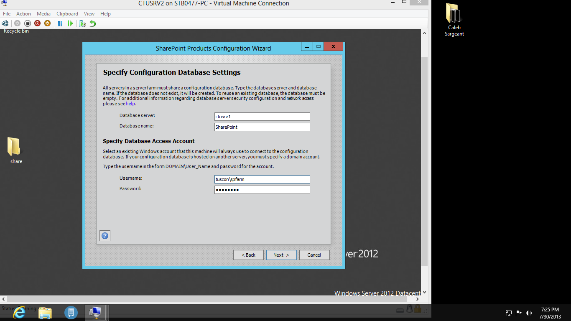Pause the virtual machine
Screen dimensions: 571x321
(x=60, y=23)
